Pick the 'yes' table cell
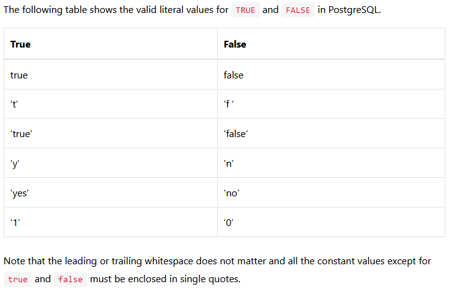Screen dimensions: 449x297 coord(20,193)
